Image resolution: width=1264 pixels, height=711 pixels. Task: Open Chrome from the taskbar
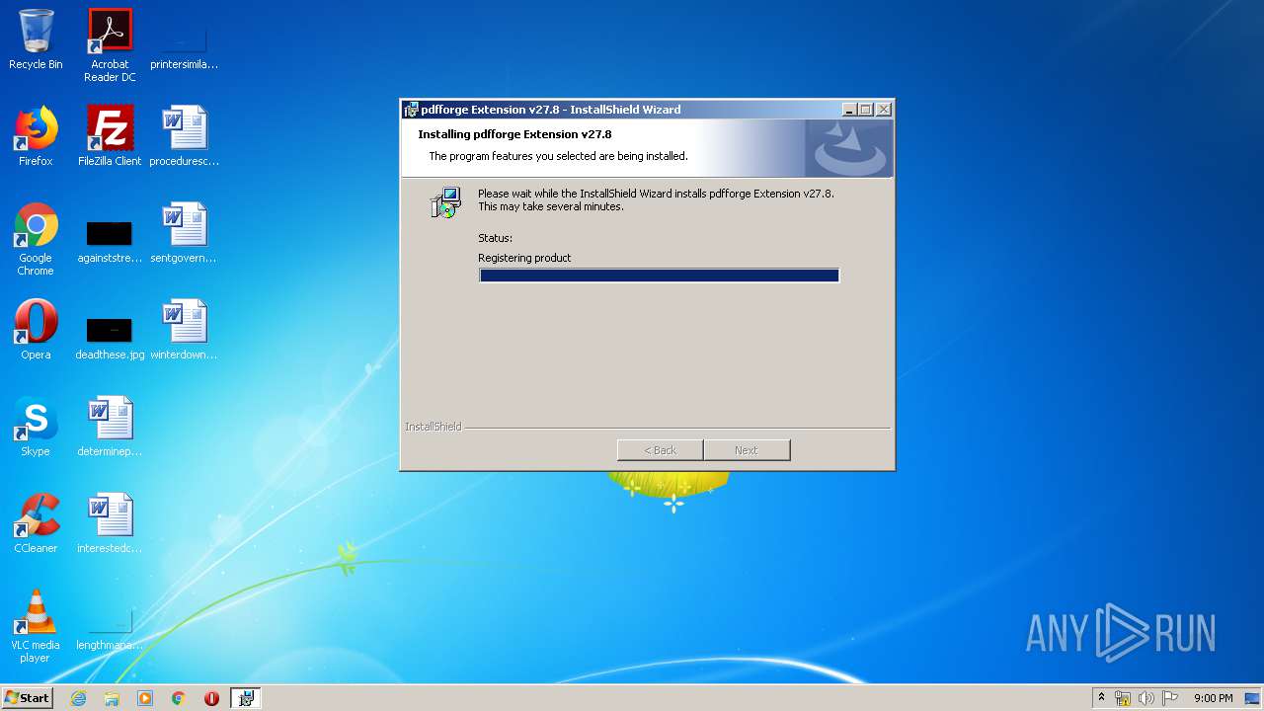(179, 698)
